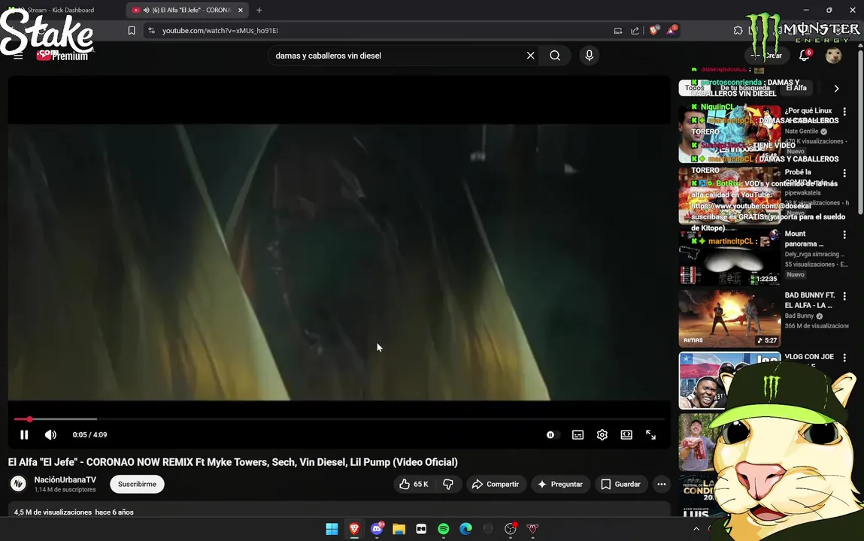The width and height of the screenshot is (864, 541).
Task: Pause the video with the pause button
Action: pyautogui.click(x=24, y=435)
